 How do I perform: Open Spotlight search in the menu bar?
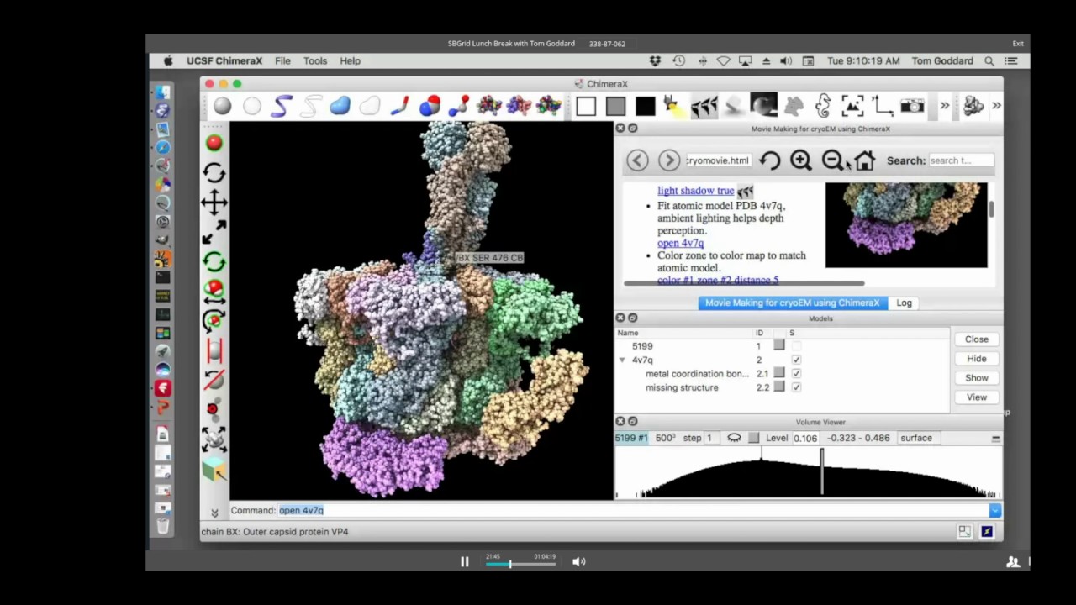(989, 61)
